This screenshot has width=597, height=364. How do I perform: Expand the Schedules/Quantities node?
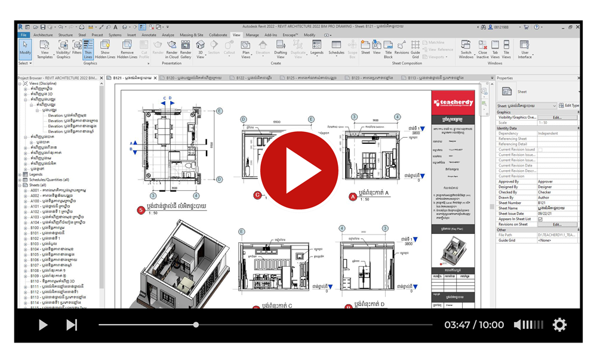(x=20, y=180)
